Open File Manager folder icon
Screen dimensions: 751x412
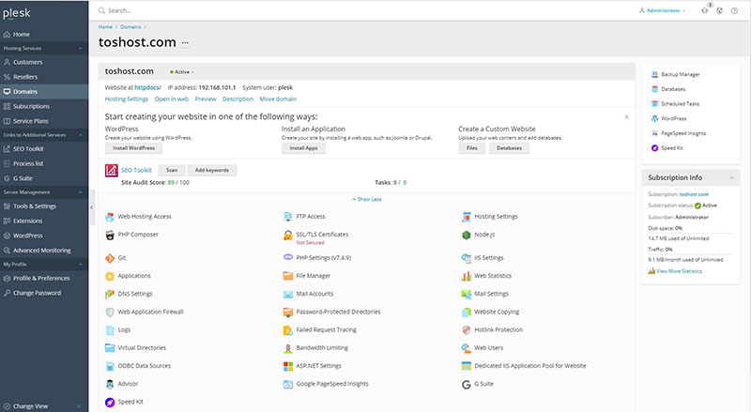[288, 276]
